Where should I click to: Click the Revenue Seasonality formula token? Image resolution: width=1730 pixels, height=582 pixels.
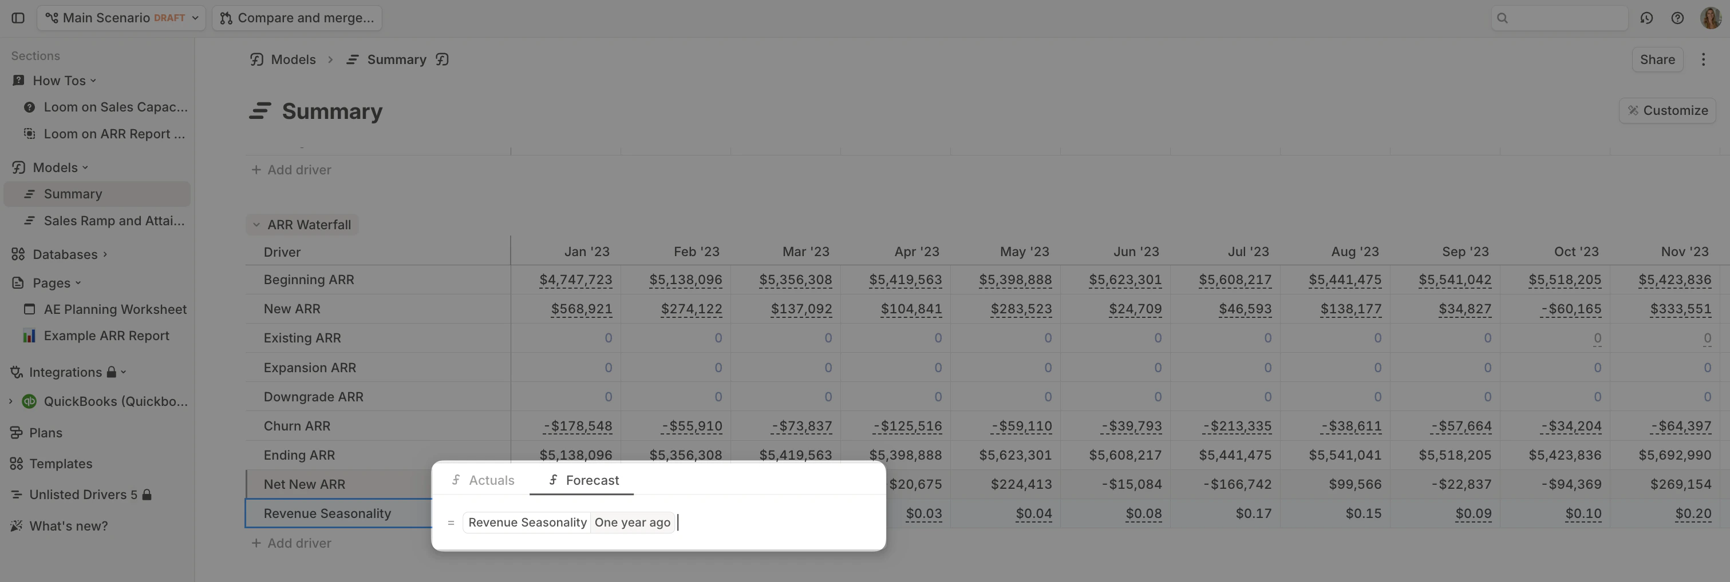click(527, 523)
